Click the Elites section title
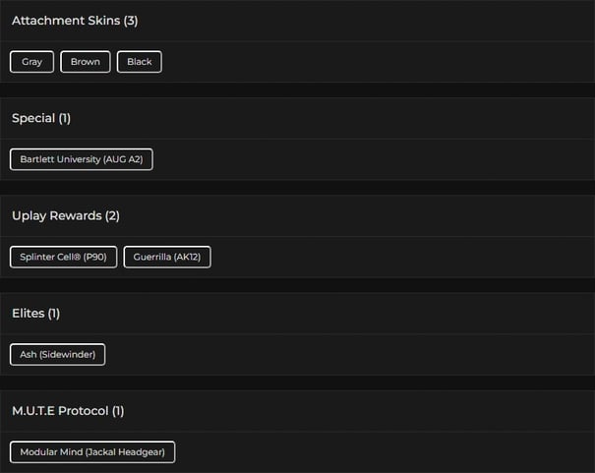Image resolution: width=595 pixels, height=473 pixels. (35, 313)
